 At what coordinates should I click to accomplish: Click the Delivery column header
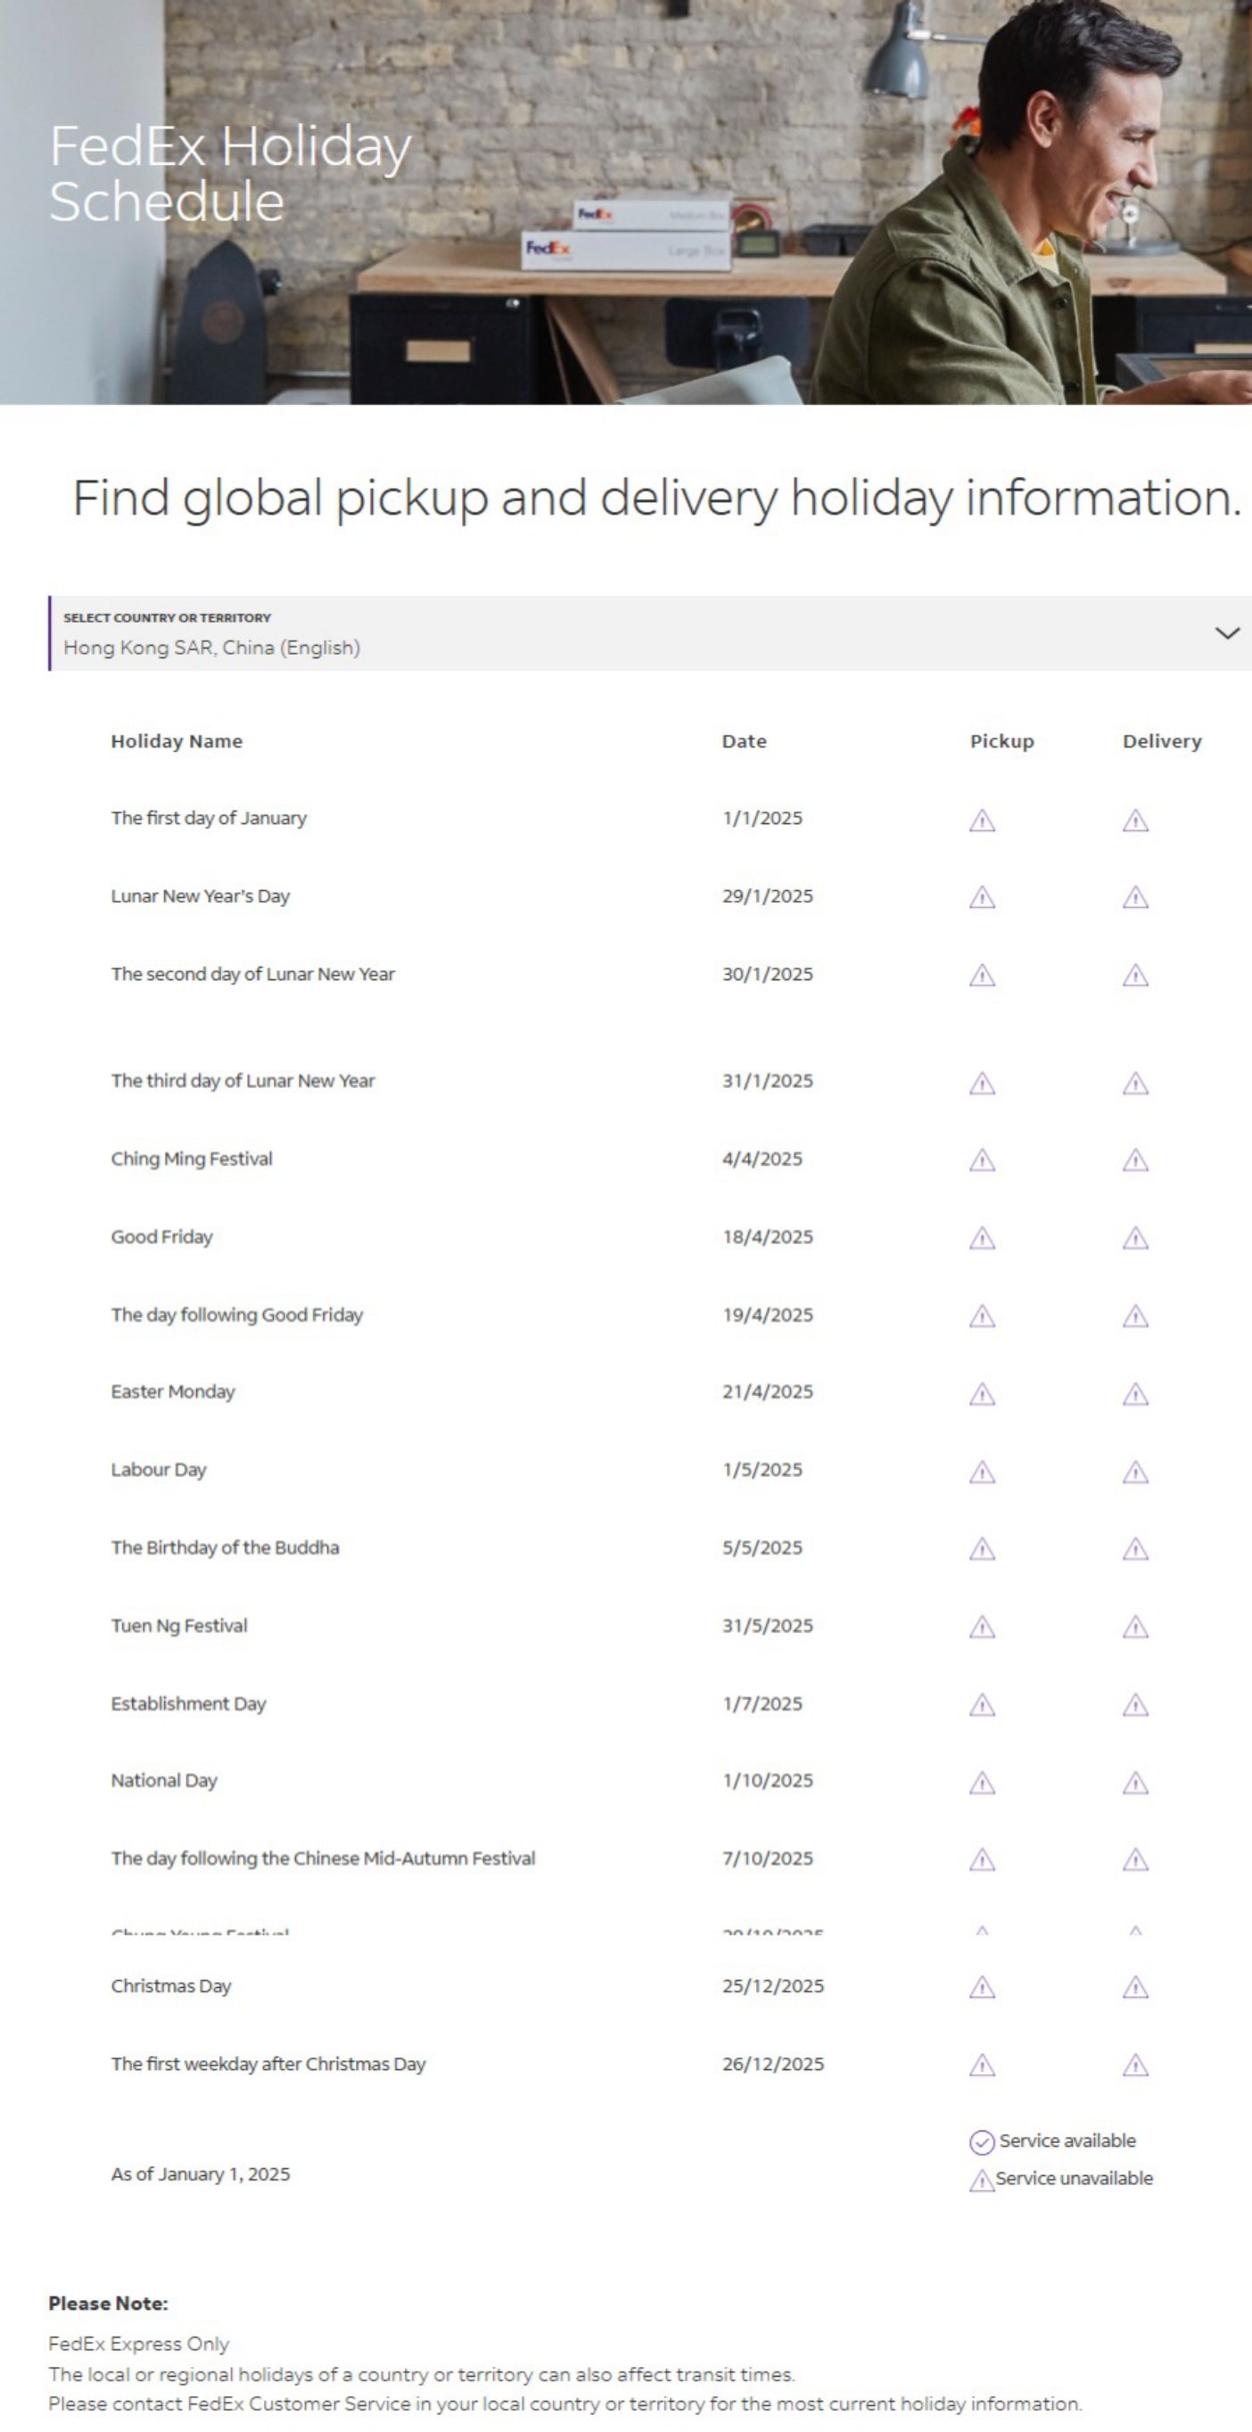pyautogui.click(x=1161, y=741)
